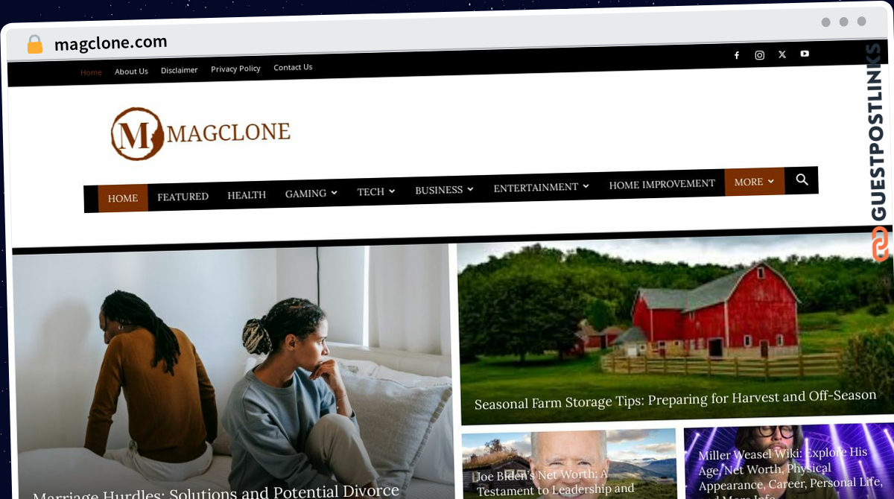This screenshot has width=894, height=499.
Task: Go to Home Improvement category
Action: pos(662,184)
